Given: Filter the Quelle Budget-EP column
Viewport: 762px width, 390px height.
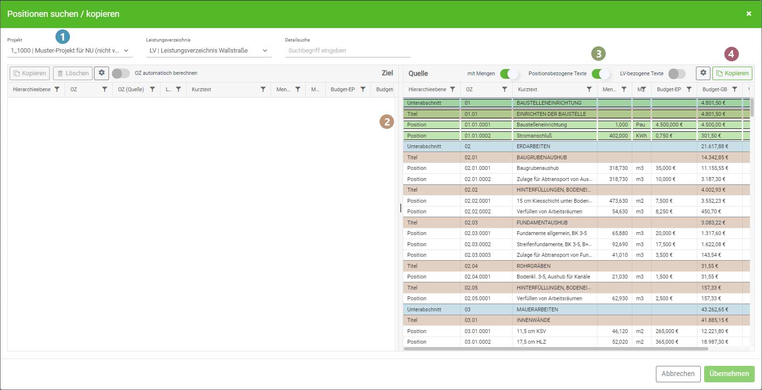Looking at the screenshot, I should pyautogui.click(x=689, y=89).
